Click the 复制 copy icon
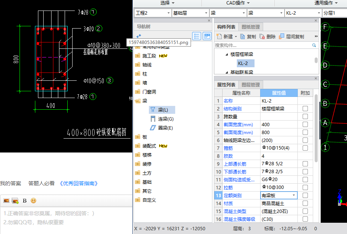Image resolution: width=347 pixels, height=234 pixels. click(242, 36)
